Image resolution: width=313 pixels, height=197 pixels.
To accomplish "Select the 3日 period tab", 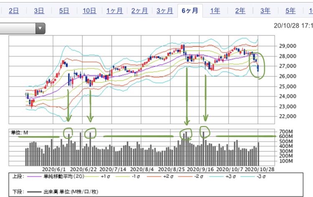I will (x=39, y=11).
